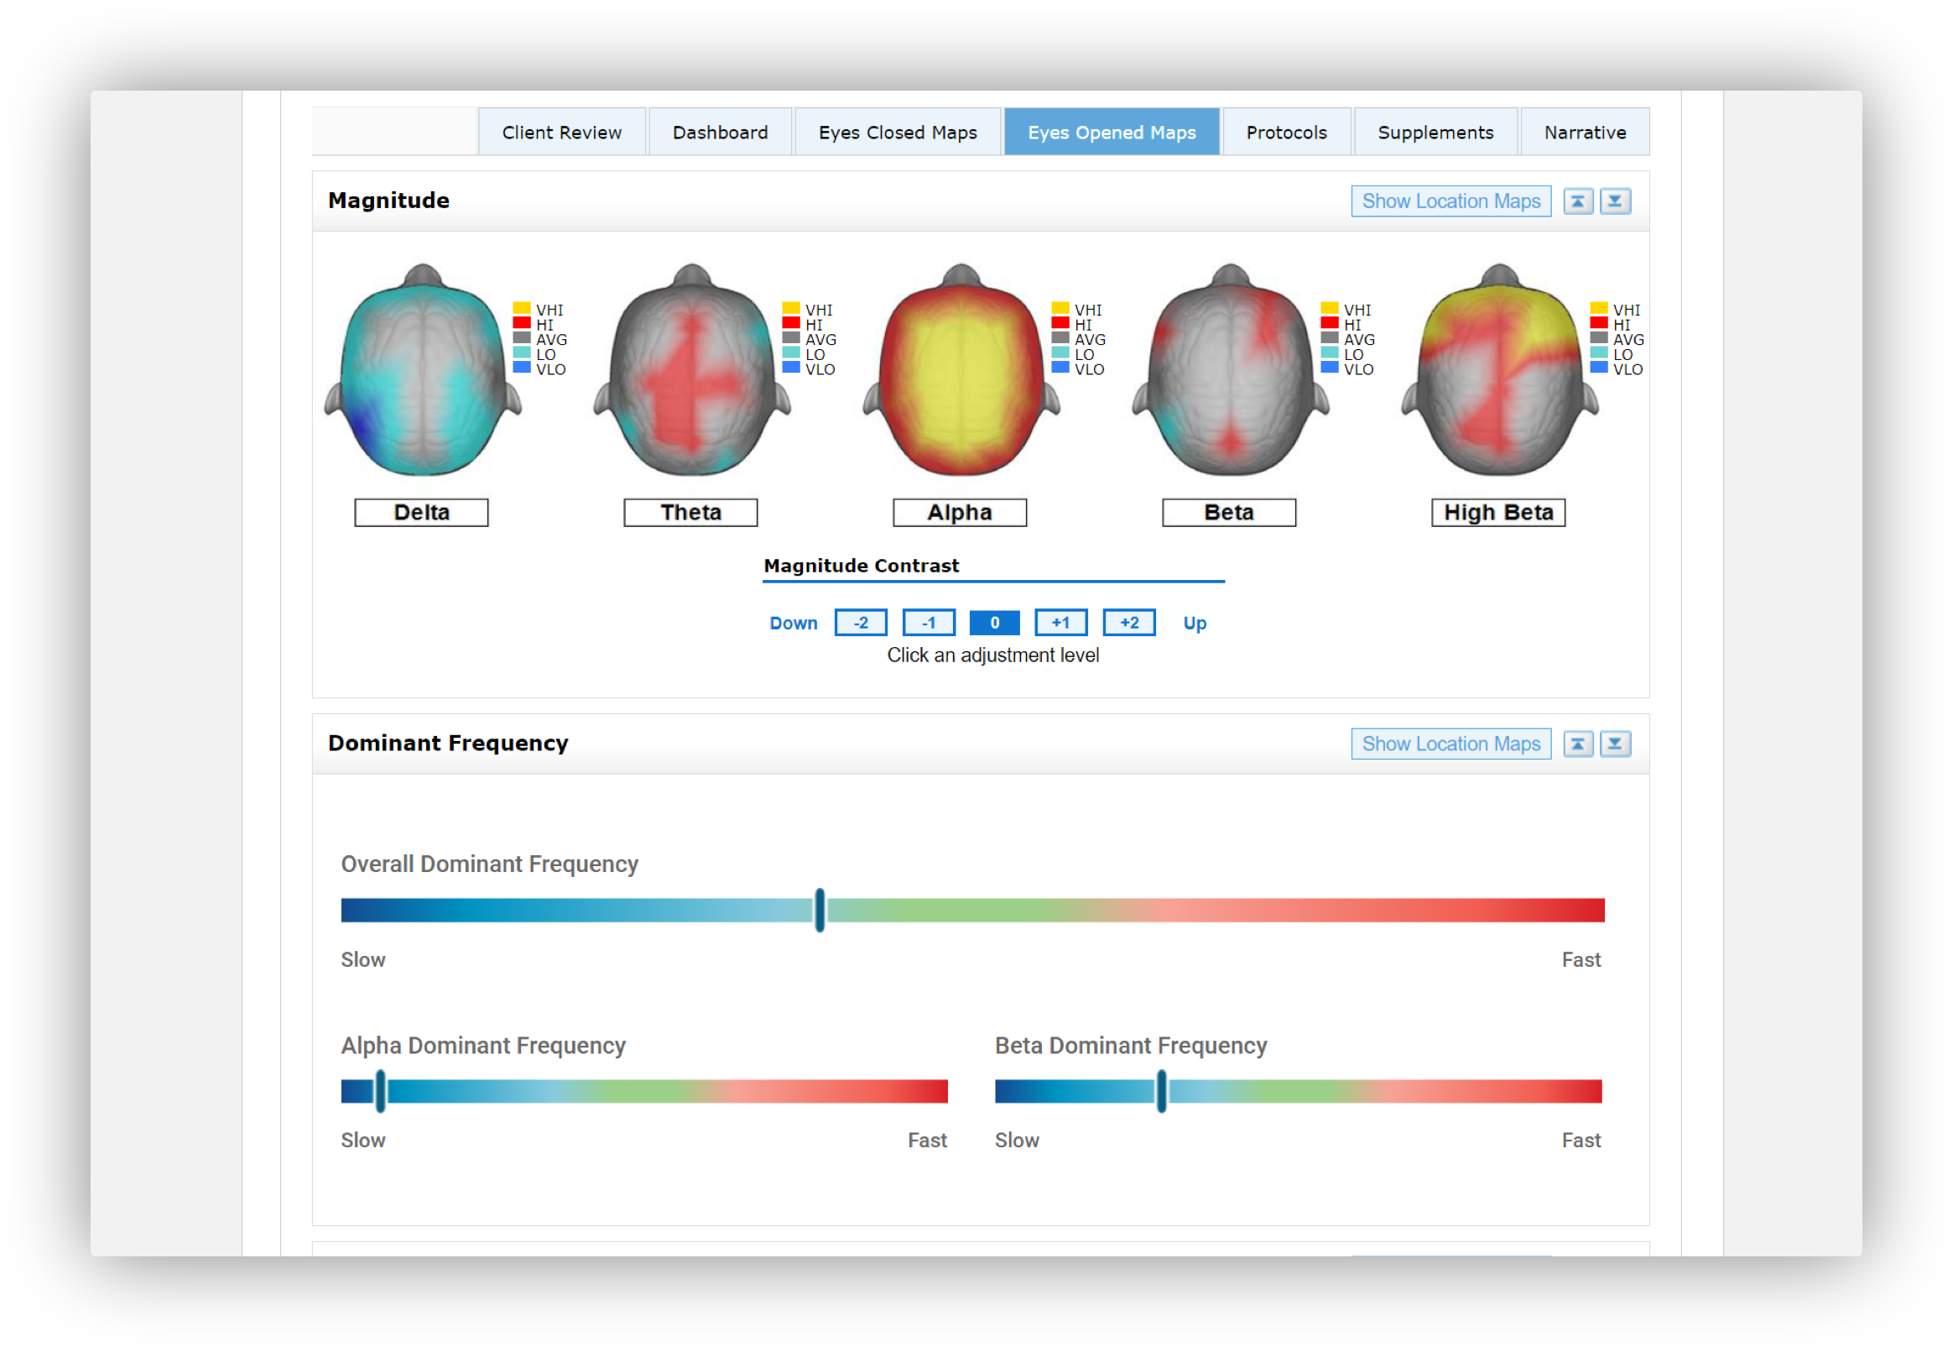Choose the +2 contrast level
The width and height of the screenshot is (1953, 1347).
[1128, 623]
